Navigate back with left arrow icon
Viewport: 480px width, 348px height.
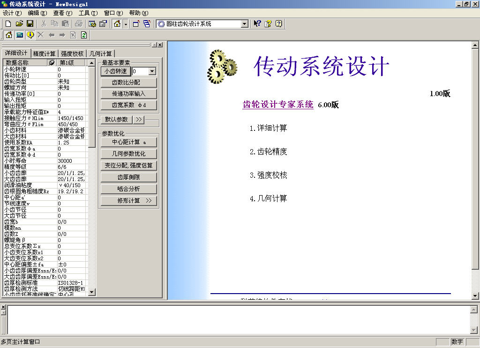[52, 35]
